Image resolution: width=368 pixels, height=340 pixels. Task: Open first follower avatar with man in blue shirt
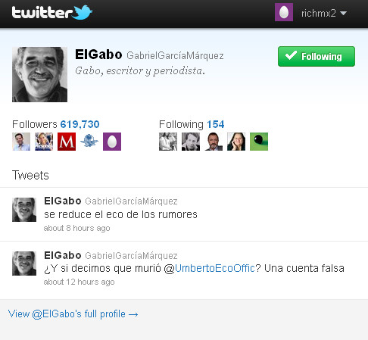(x=21, y=142)
